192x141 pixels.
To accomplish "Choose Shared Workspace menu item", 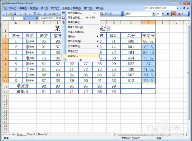I will point(81,27).
